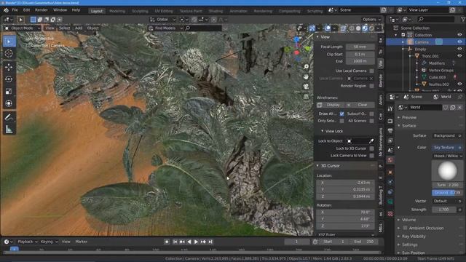Switch to Modeling workspace tab
This screenshot has width=466, height=262.
[117, 11]
